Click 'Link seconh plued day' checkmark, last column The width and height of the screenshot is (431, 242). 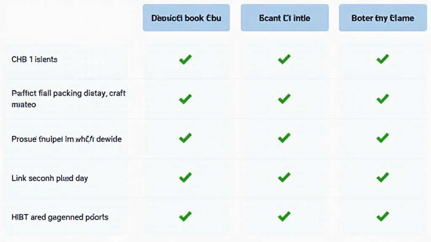pos(383,178)
